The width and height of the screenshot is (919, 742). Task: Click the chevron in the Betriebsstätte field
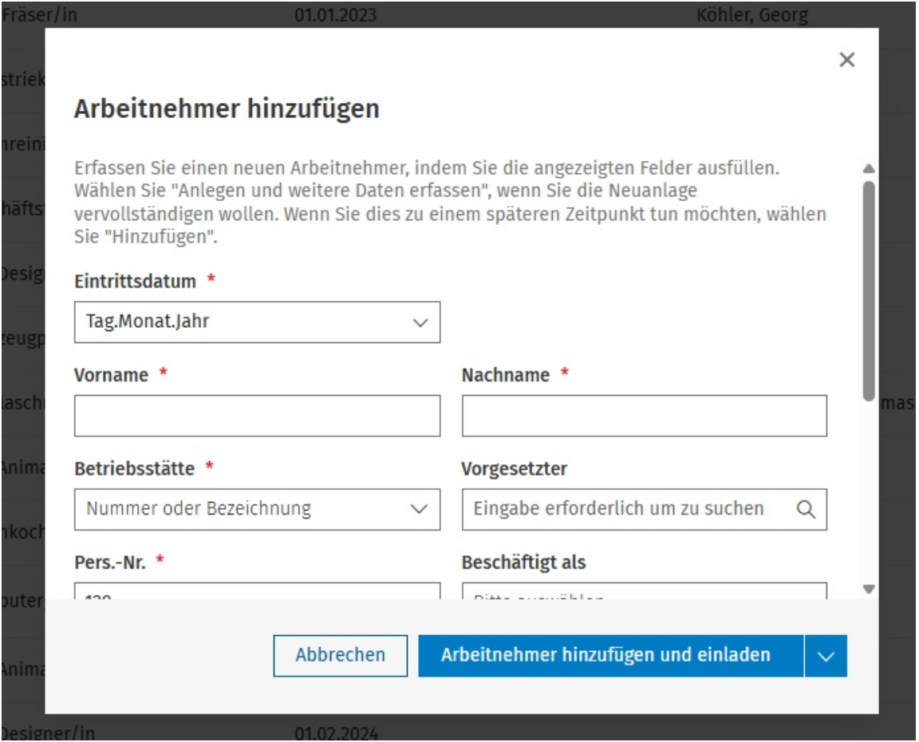(x=419, y=509)
